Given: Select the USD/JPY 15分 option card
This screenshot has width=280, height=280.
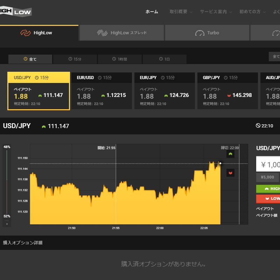Looking at the screenshot, I should (38, 91).
